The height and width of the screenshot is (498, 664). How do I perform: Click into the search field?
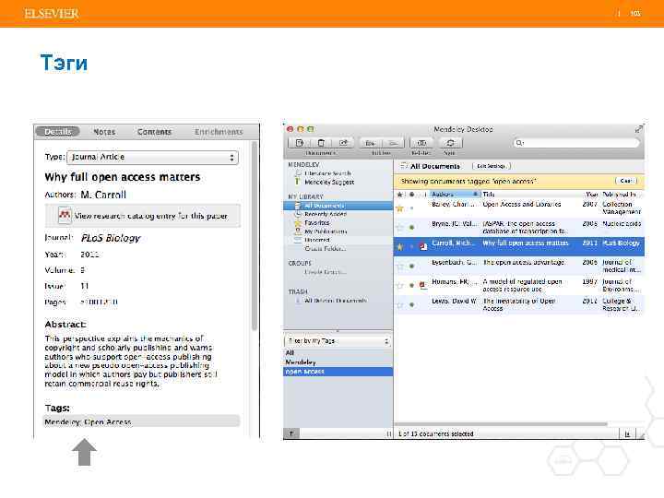[x=575, y=143]
